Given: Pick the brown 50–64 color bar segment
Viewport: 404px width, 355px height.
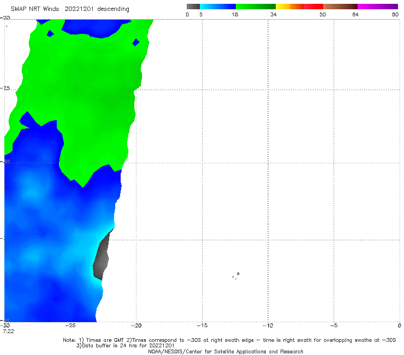Looking at the screenshot, I should click(x=340, y=7).
